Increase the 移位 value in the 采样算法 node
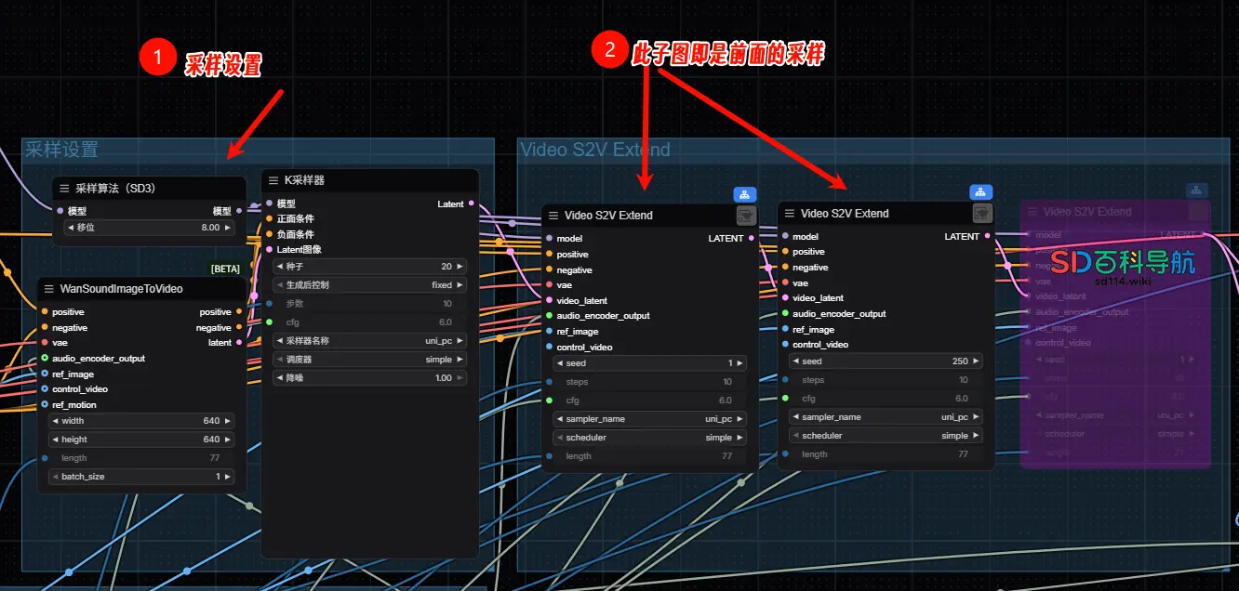The image size is (1239, 591). tap(229, 228)
